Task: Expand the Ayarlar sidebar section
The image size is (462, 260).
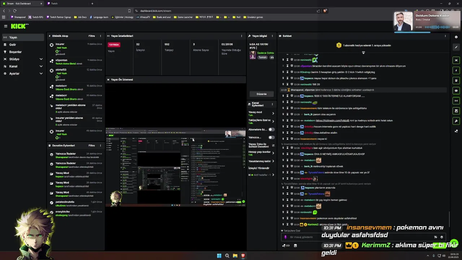Action: pyautogui.click(x=22, y=73)
